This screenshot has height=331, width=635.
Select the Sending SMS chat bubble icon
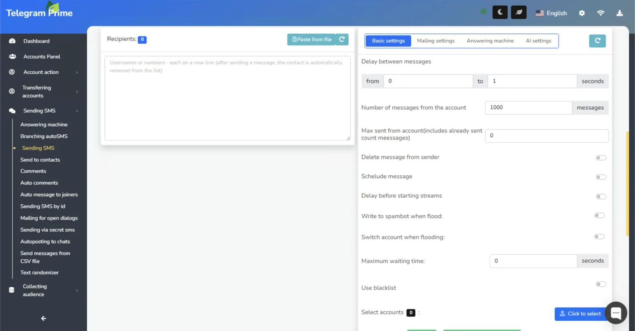coord(12,111)
